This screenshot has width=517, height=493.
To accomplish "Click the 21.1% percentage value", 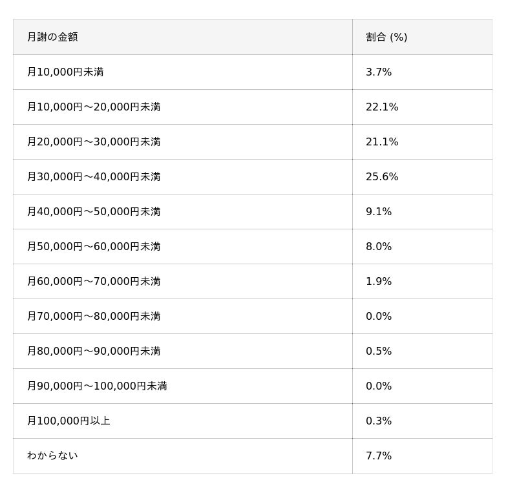I will pyautogui.click(x=382, y=142).
